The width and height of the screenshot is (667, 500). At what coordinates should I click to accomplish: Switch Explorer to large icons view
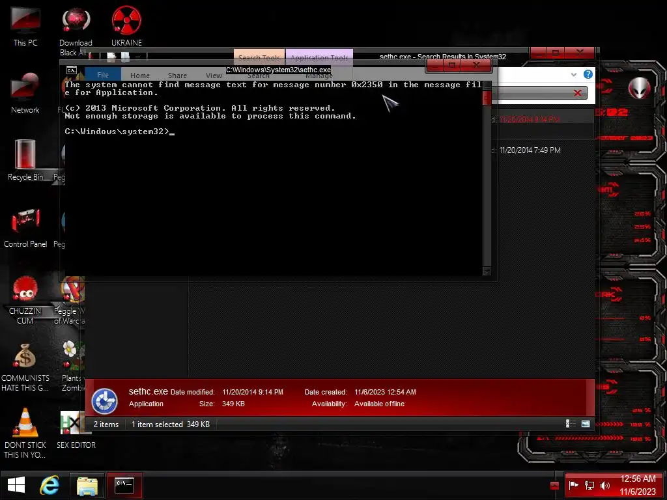tap(586, 423)
